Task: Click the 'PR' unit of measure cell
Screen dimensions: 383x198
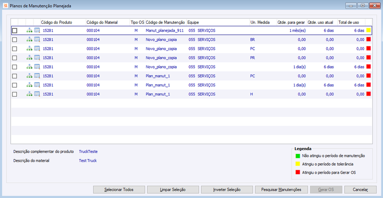Action: [252, 58]
